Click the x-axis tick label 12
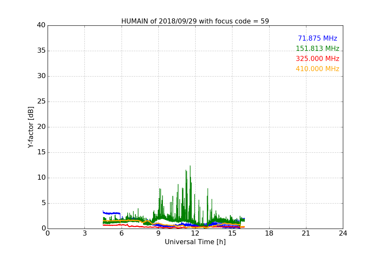 tap(195, 233)
